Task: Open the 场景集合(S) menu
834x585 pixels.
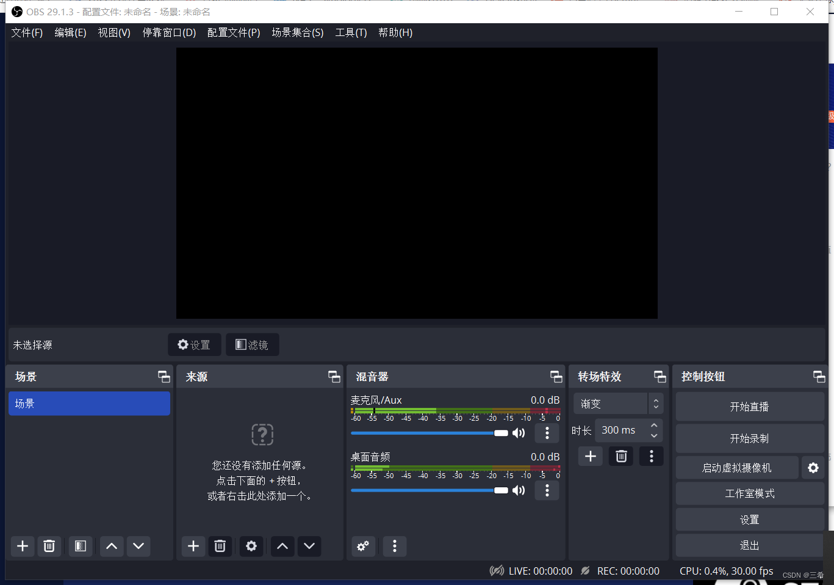Action: click(298, 32)
